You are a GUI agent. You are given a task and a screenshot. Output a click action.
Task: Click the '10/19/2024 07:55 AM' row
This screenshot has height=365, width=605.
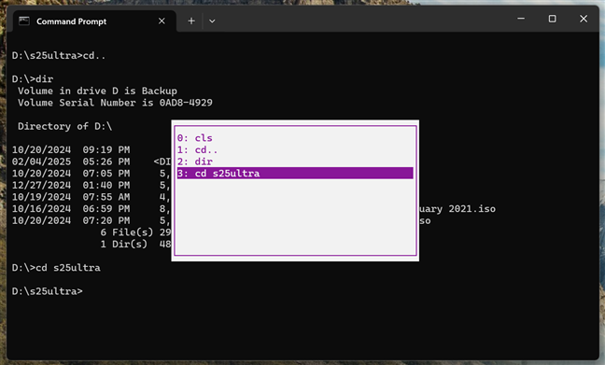pyautogui.click(x=91, y=197)
